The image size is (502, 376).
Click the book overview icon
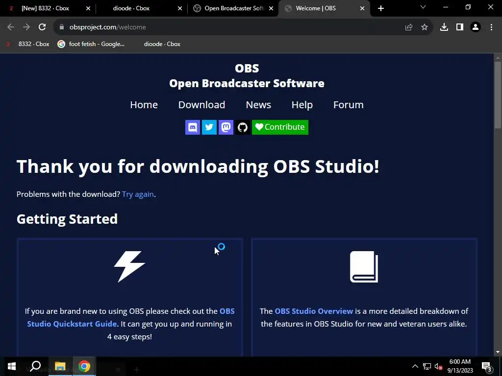pos(364,267)
